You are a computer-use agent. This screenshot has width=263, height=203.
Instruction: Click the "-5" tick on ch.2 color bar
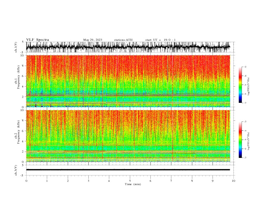tap(245, 140)
